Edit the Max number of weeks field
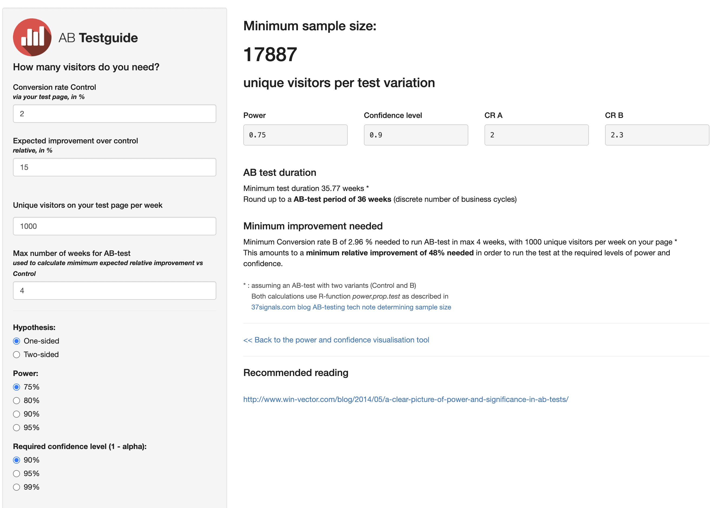This screenshot has height=508, width=710. tap(114, 290)
